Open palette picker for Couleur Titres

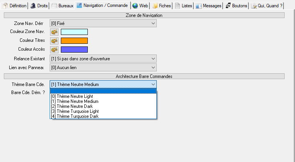(x=54, y=40)
